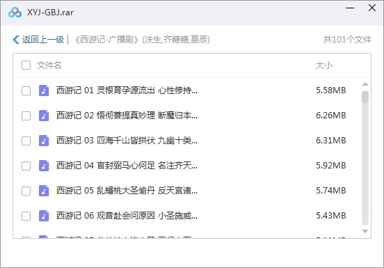Tick the checkbox for 西游记 06 观音赴会问原因
This screenshot has height=268, width=384.
(x=26, y=216)
